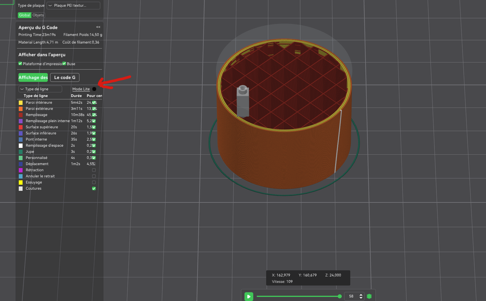Open the Type de ligne dropdown
The image size is (486, 301).
[x=40, y=89]
